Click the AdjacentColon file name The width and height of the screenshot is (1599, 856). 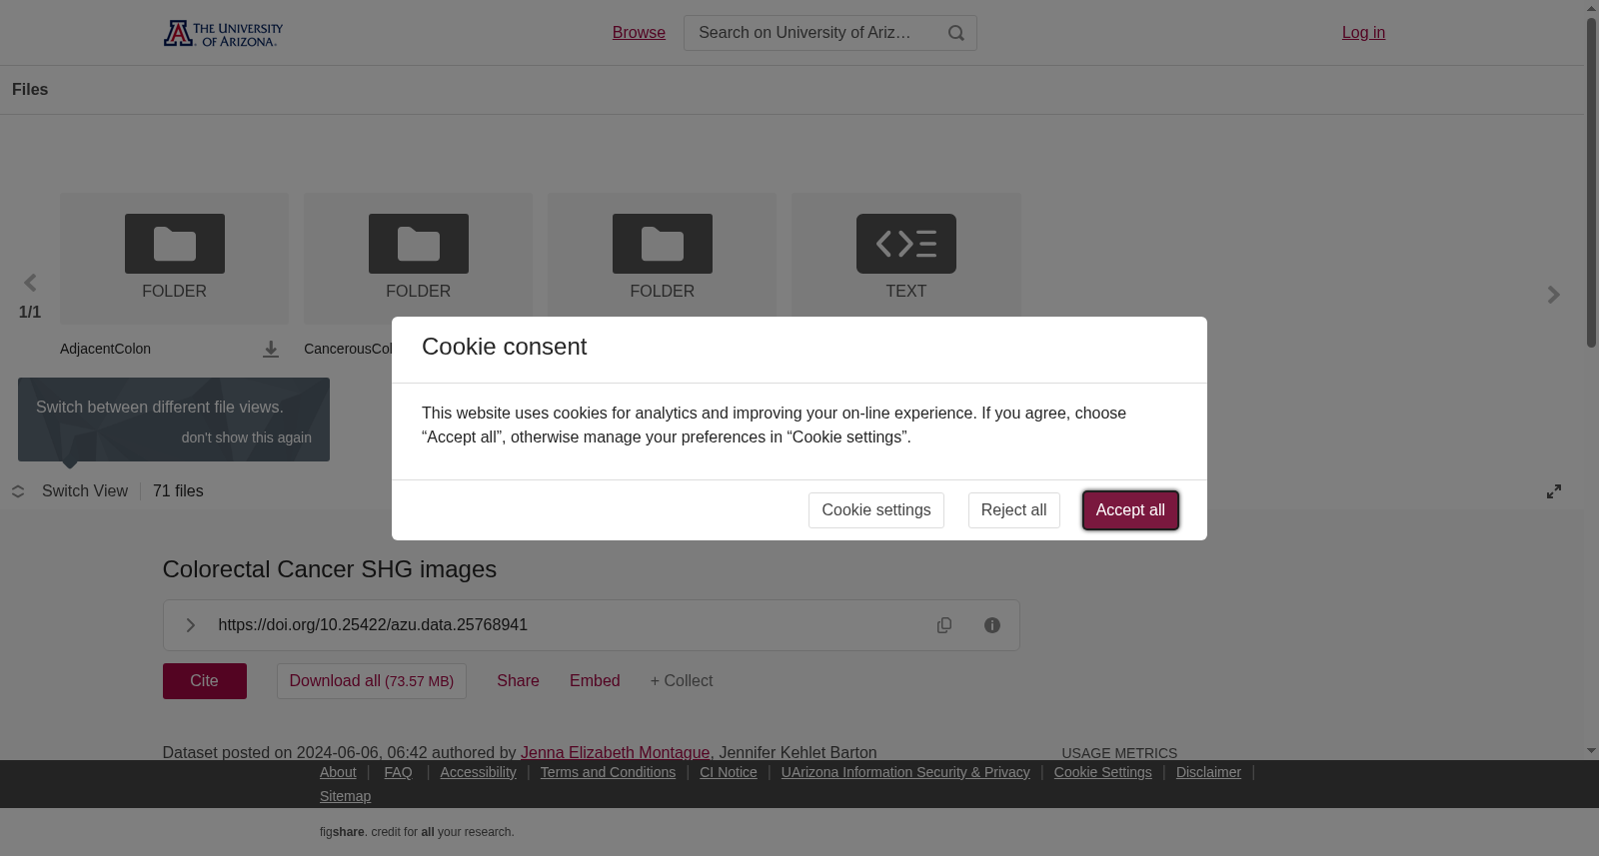tap(105, 349)
